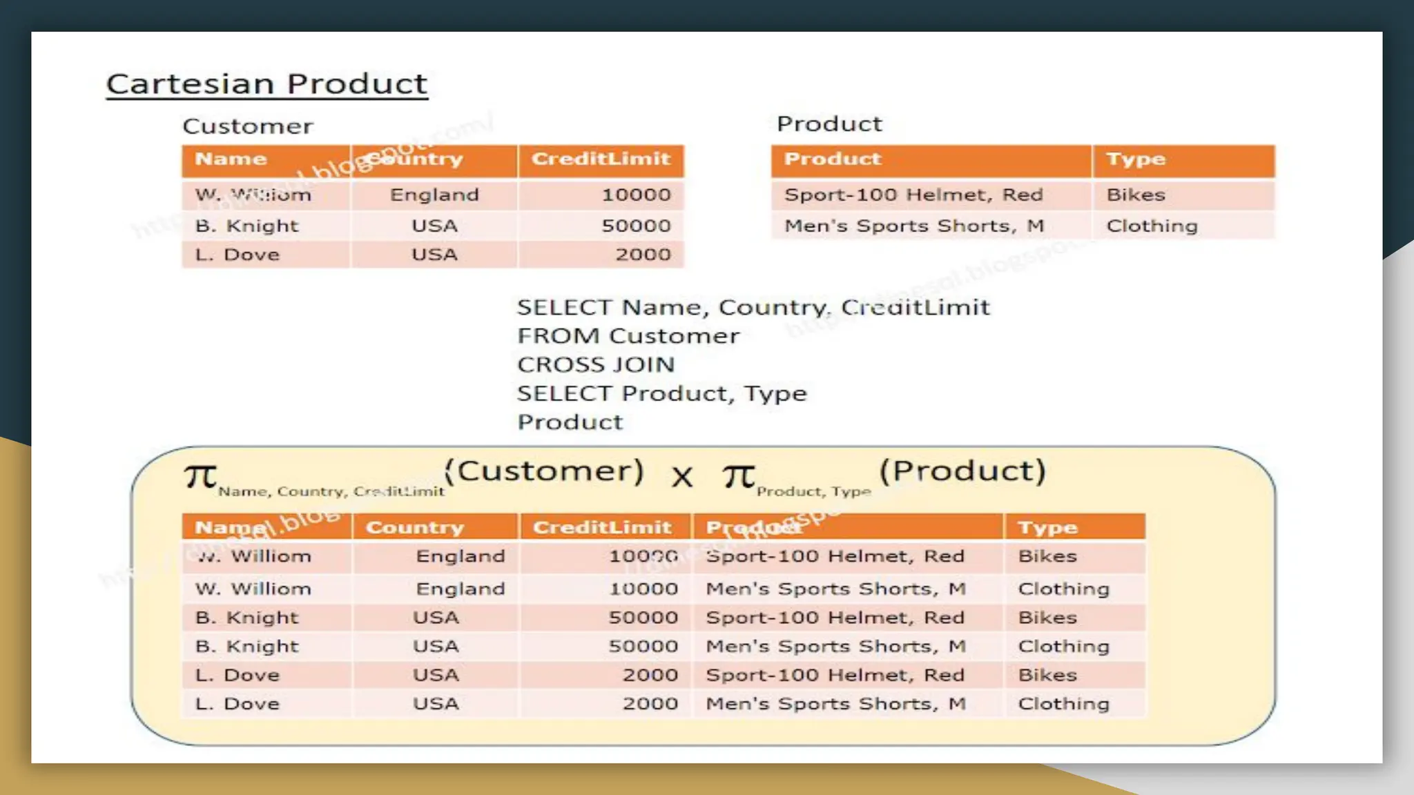Click the 50000 value in first B. Knight result row
Viewport: 1414px width, 795px height.
(x=642, y=618)
